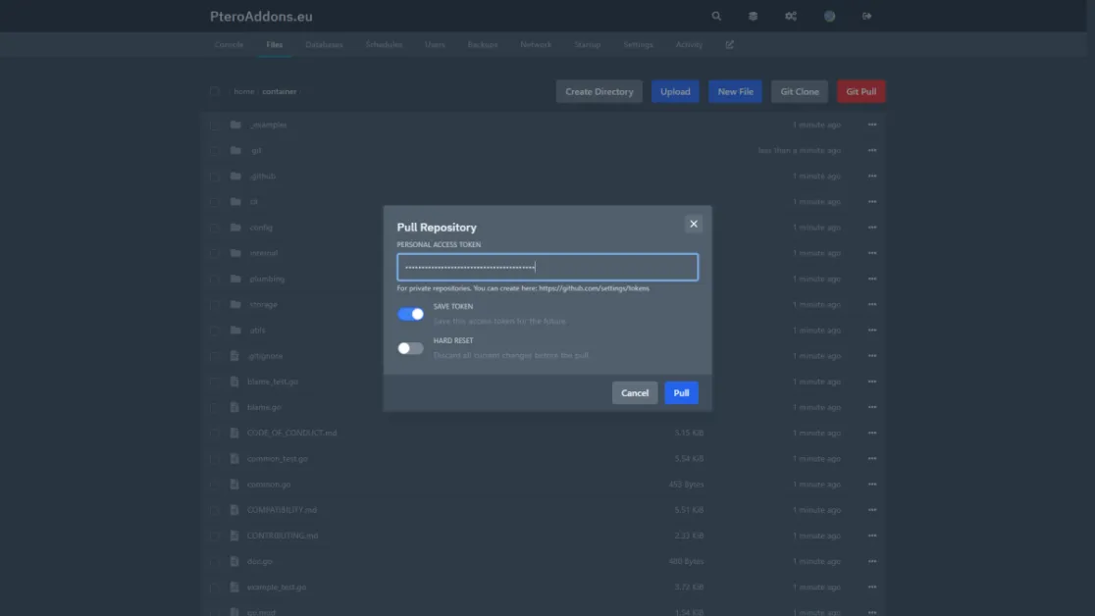1095x616 pixels.
Task: Open the options menu for _examples folder
Action: tap(872, 125)
